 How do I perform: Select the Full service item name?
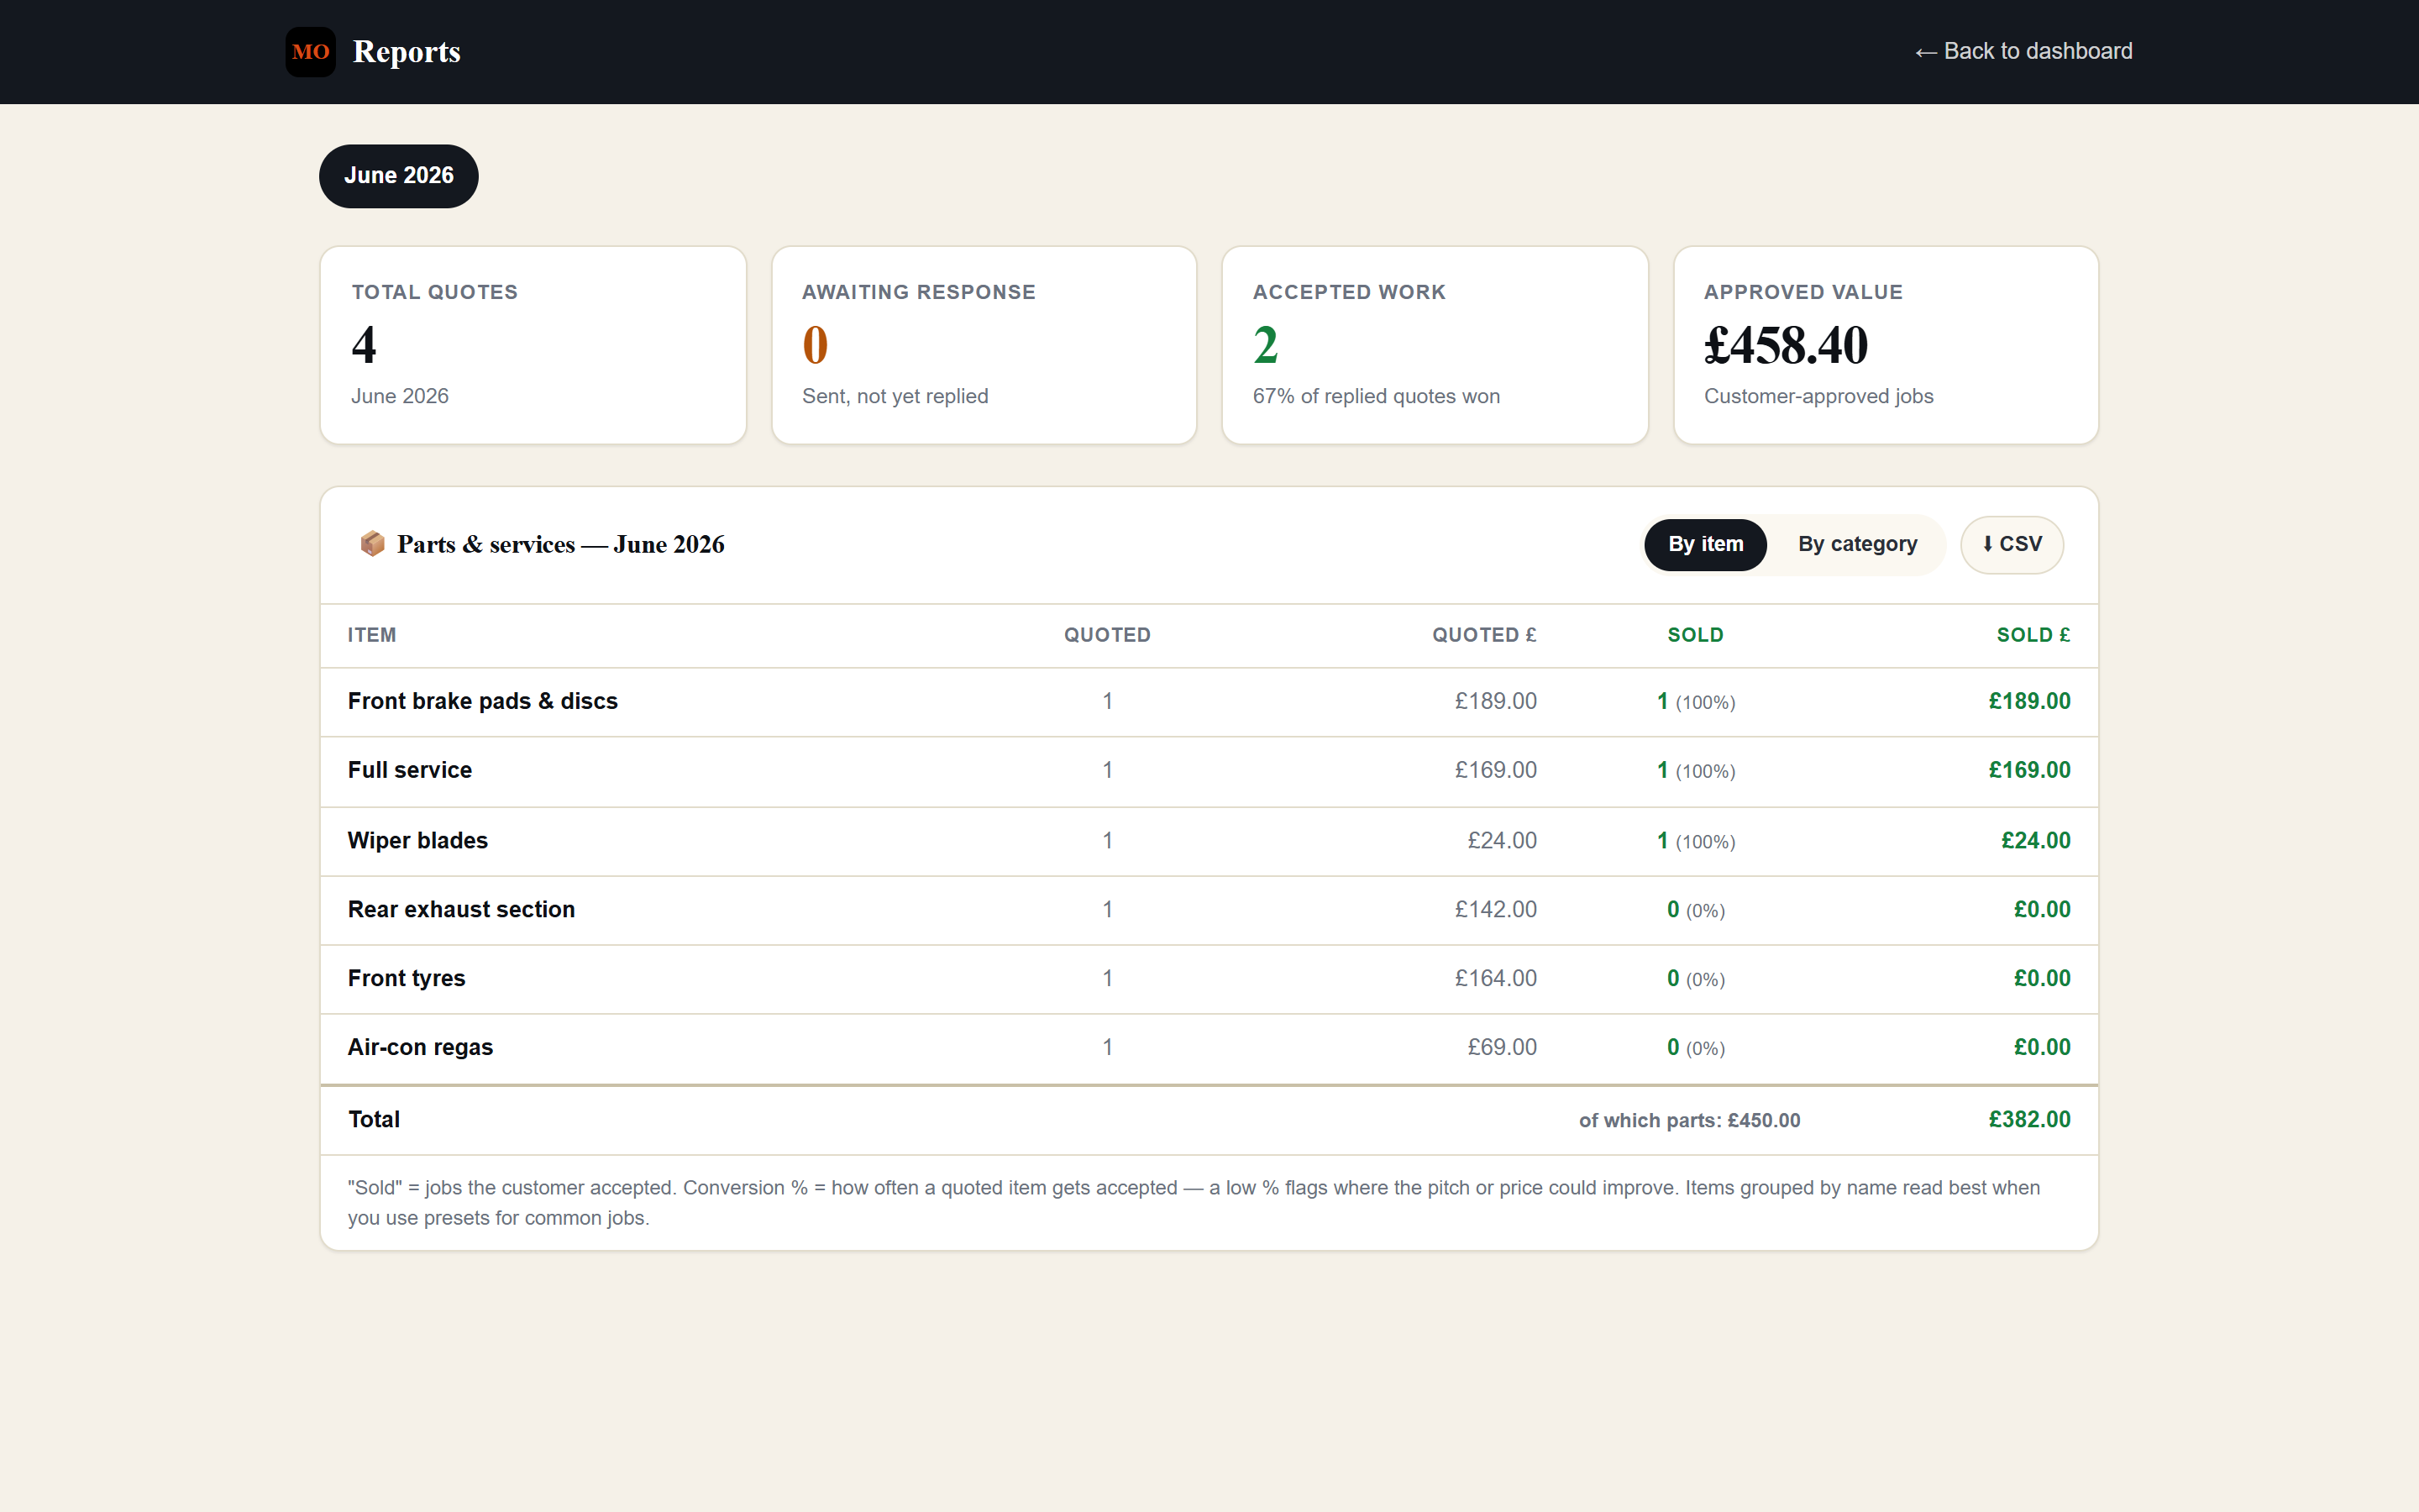point(410,770)
